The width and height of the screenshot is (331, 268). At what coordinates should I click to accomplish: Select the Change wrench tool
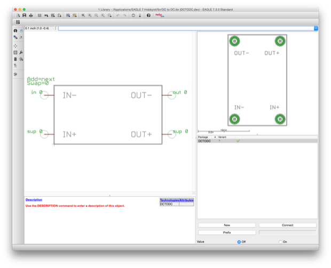(21, 52)
